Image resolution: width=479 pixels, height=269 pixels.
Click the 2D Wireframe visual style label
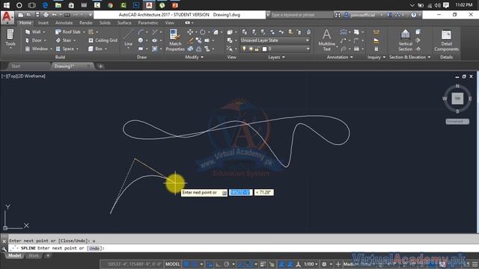(31, 76)
